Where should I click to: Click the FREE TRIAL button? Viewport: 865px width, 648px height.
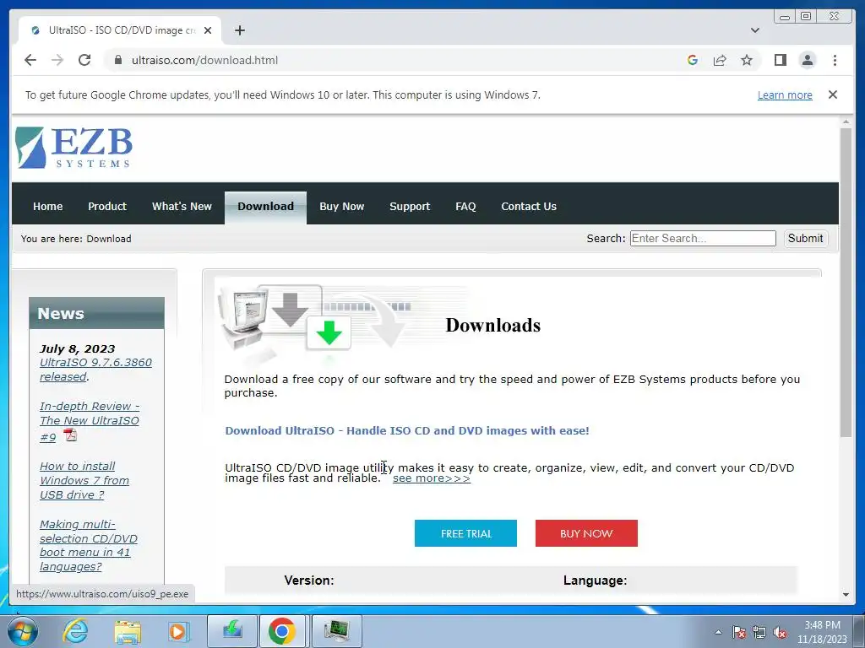tap(465, 533)
